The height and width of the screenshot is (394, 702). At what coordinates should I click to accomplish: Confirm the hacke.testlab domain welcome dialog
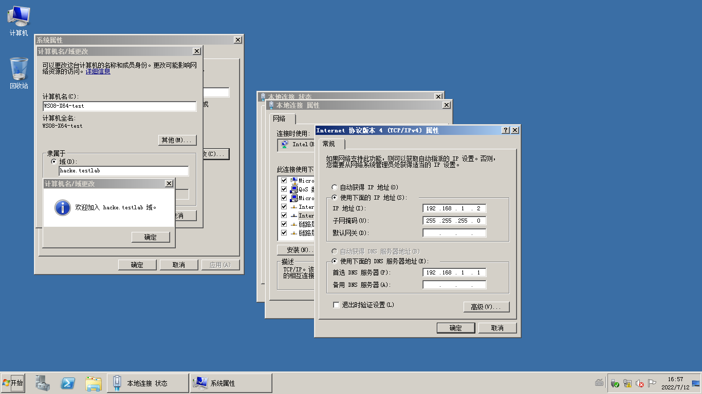point(151,237)
